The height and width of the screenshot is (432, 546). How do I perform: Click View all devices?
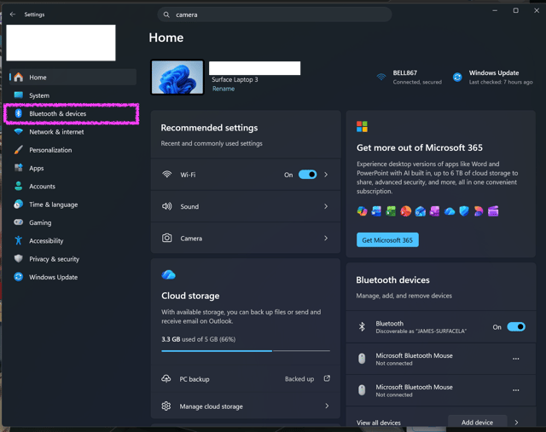[379, 423]
